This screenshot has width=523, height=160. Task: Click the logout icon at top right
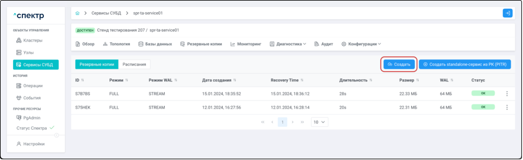pyautogui.click(x=507, y=13)
